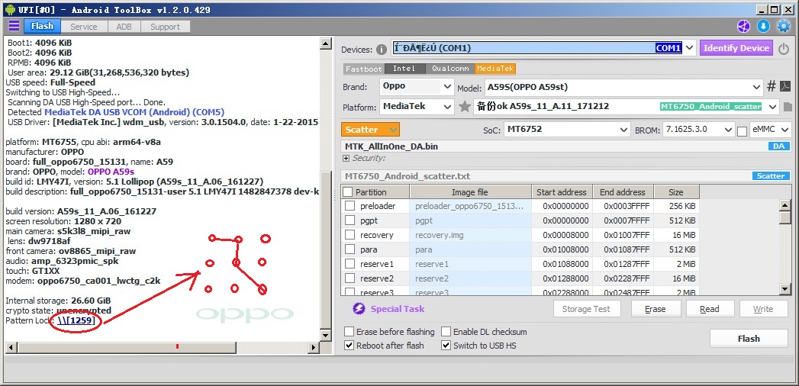The height and width of the screenshot is (386, 799).
Task: Expand the Security section
Action: pyautogui.click(x=346, y=159)
